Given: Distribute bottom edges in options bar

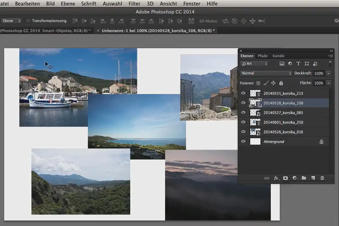Looking at the screenshot, I should pos(151,21).
